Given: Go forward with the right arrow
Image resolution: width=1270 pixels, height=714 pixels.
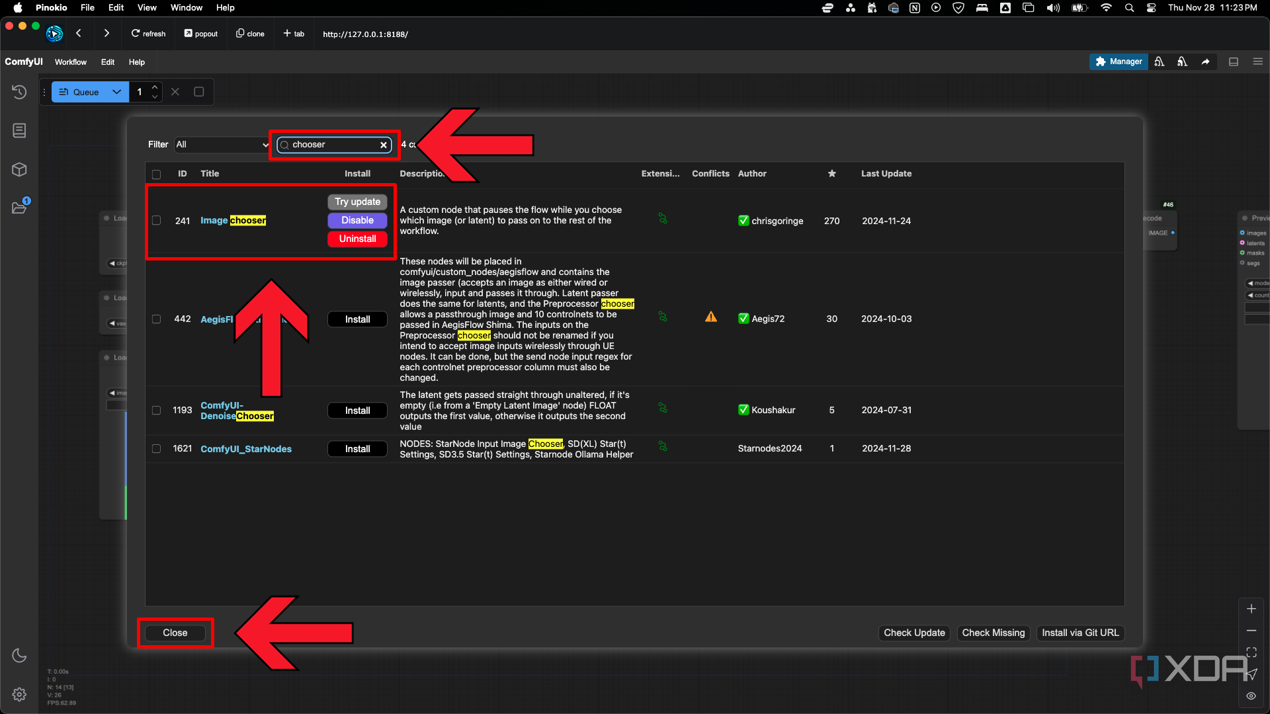Looking at the screenshot, I should point(106,33).
